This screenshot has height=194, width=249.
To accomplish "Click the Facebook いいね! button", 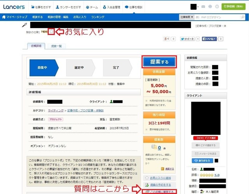I will coord(209,39).
